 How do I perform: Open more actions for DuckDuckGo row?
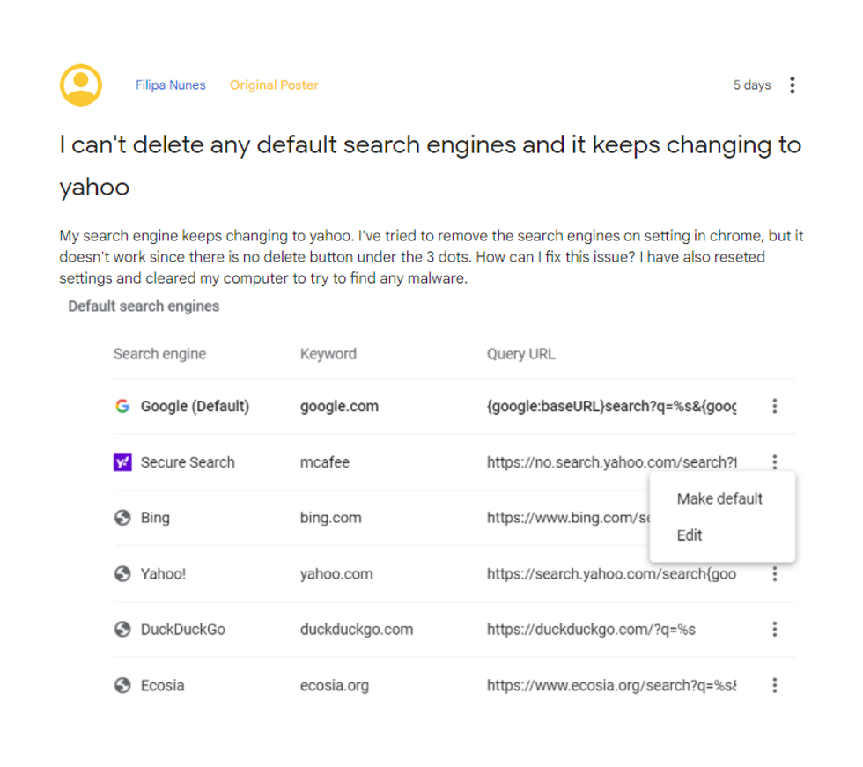[x=775, y=630]
